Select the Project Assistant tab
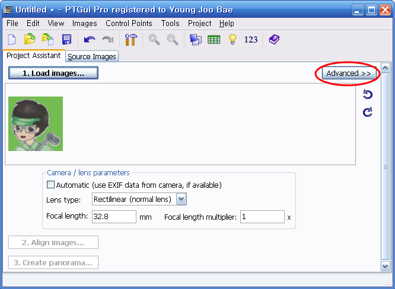395x289 pixels. point(34,56)
